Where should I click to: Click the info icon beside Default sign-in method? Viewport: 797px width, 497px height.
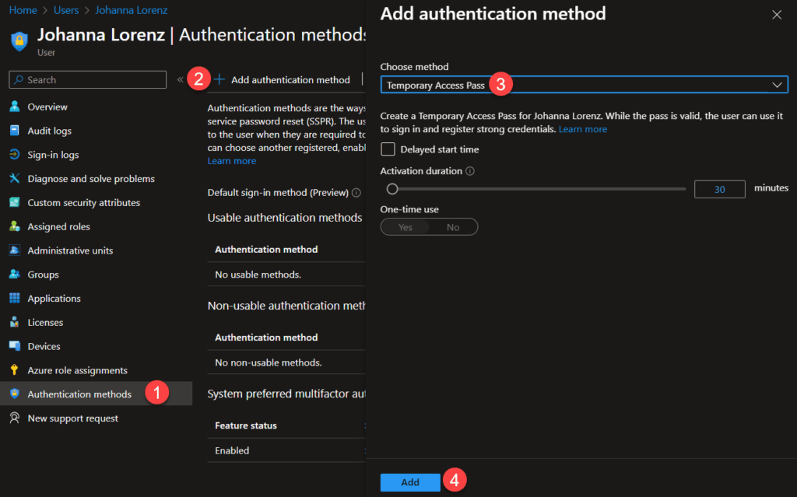point(356,193)
